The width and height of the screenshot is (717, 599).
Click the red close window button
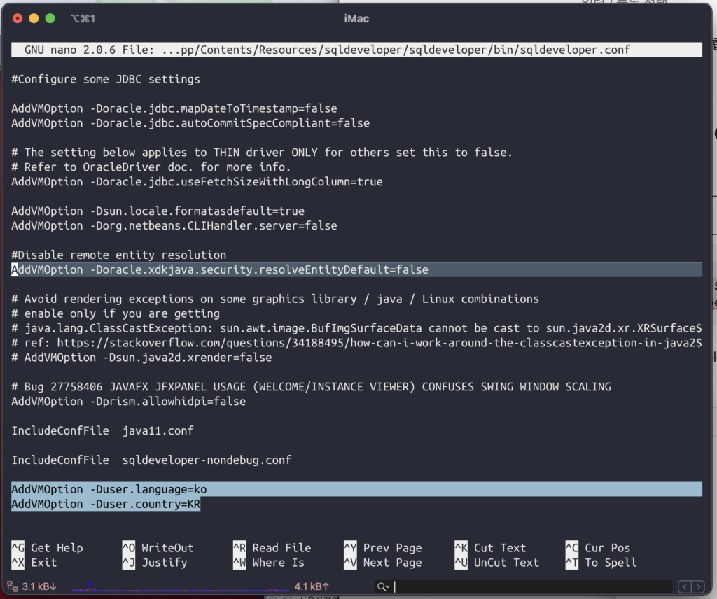point(18,18)
